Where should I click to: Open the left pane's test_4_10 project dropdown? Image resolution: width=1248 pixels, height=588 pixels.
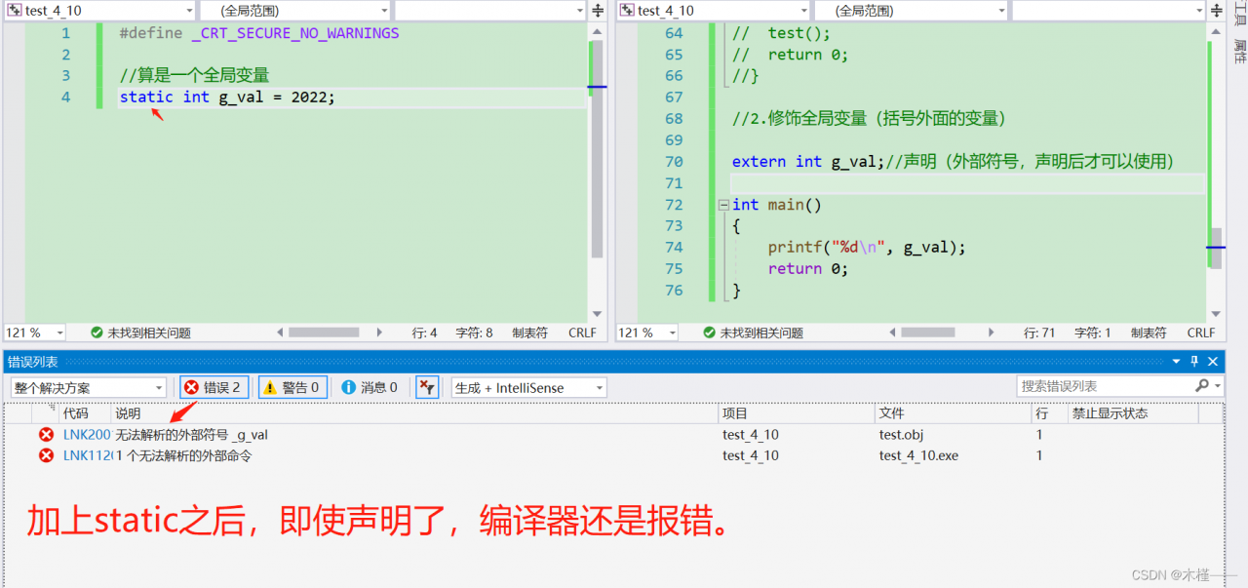[99, 11]
